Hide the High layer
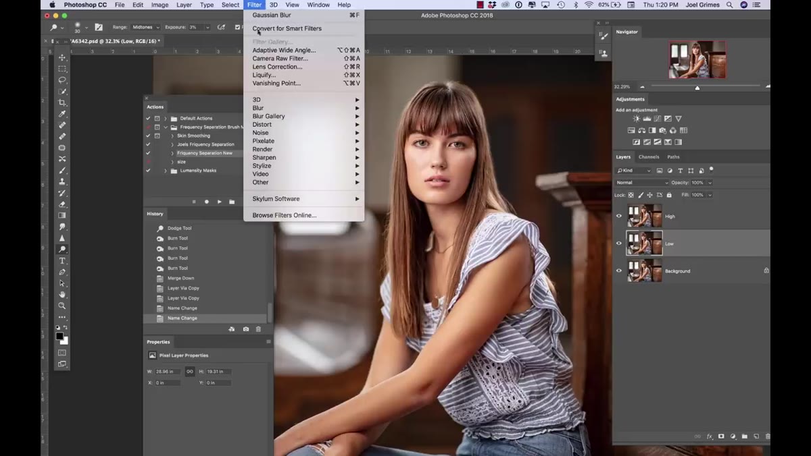Screen dimensions: 811x456 pyautogui.click(x=618, y=217)
